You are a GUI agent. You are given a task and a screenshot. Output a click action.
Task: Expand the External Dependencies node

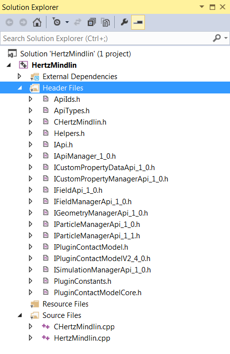click(x=19, y=76)
